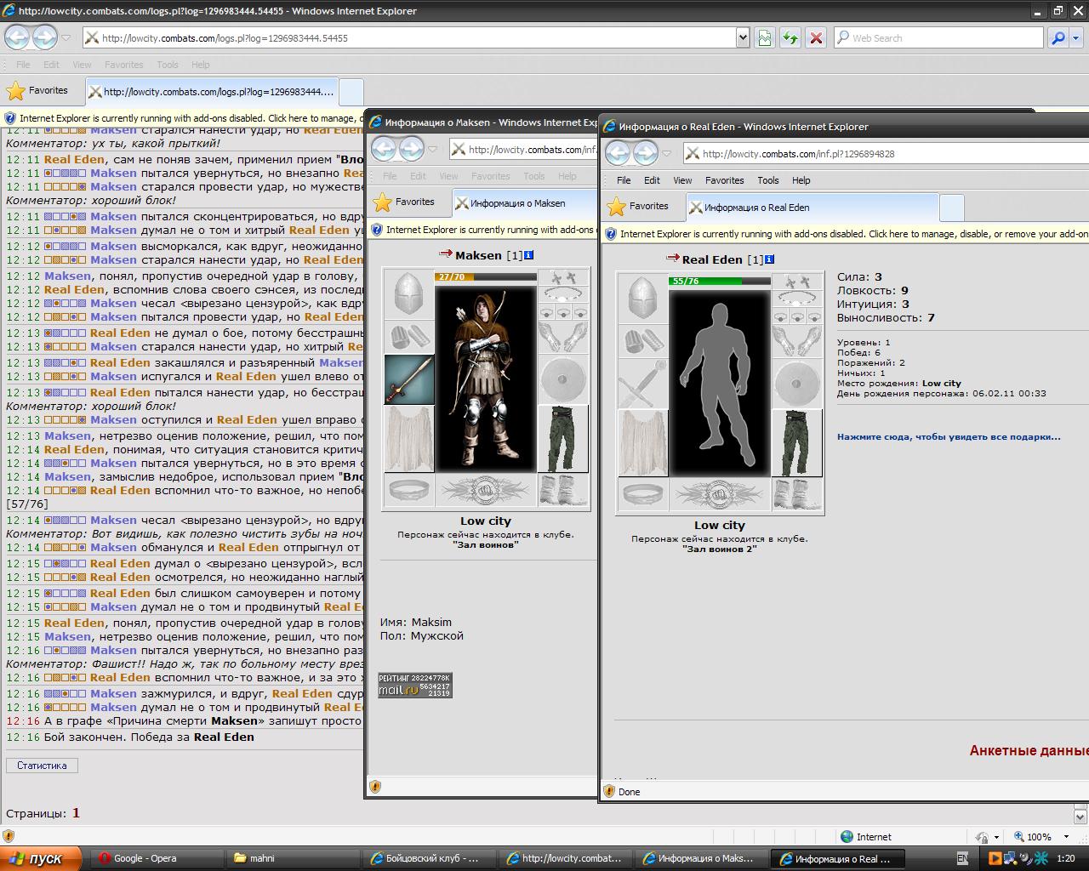Click the Refresh button in main browser toolbar
The height and width of the screenshot is (871, 1089).
[790, 37]
